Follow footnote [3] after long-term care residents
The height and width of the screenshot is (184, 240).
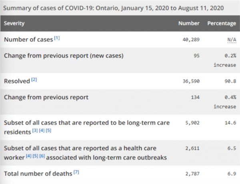point(34,131)
